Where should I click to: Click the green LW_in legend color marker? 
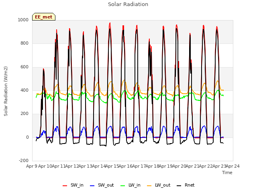tap(123, 186)
